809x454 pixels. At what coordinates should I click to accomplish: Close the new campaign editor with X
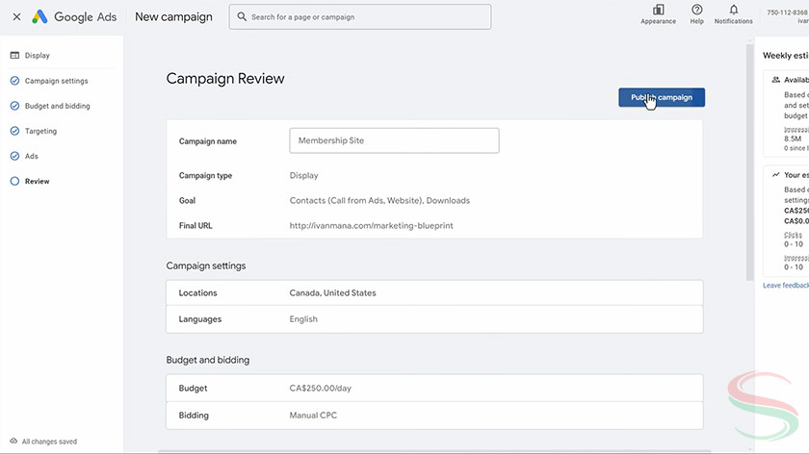pyautogui.click(x=16, y=17)
